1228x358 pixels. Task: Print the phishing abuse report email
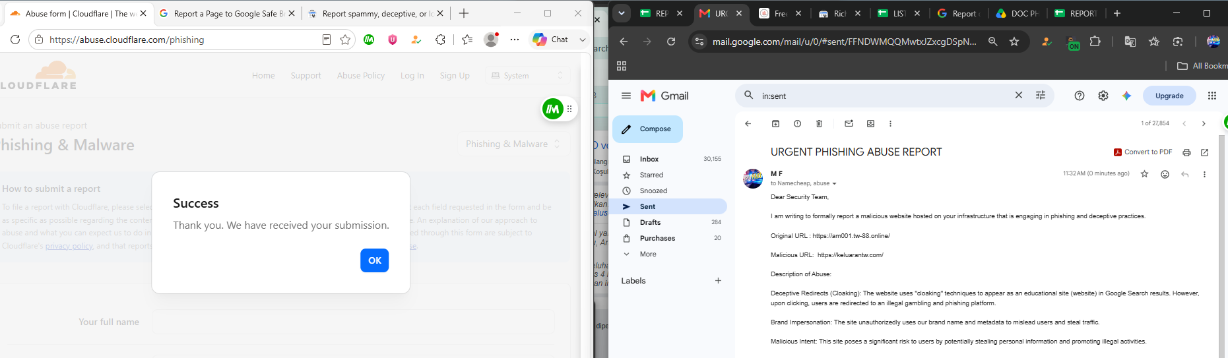click(x=1186, y=152)
